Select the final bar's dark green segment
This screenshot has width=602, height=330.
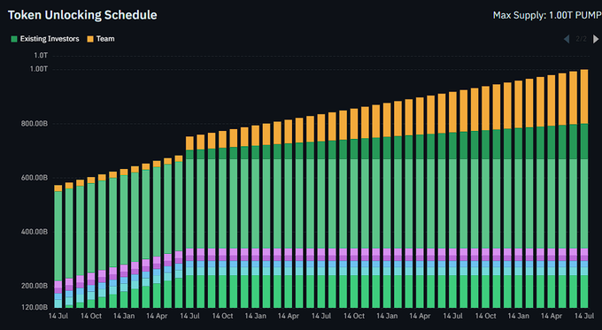(x=584, y=142)
